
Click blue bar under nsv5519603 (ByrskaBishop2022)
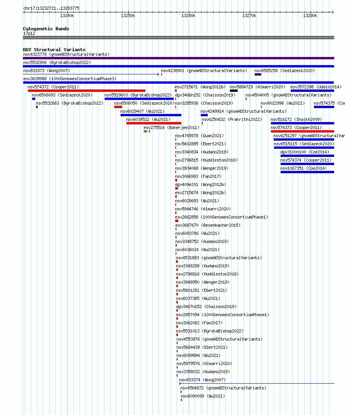click(139, 99)
